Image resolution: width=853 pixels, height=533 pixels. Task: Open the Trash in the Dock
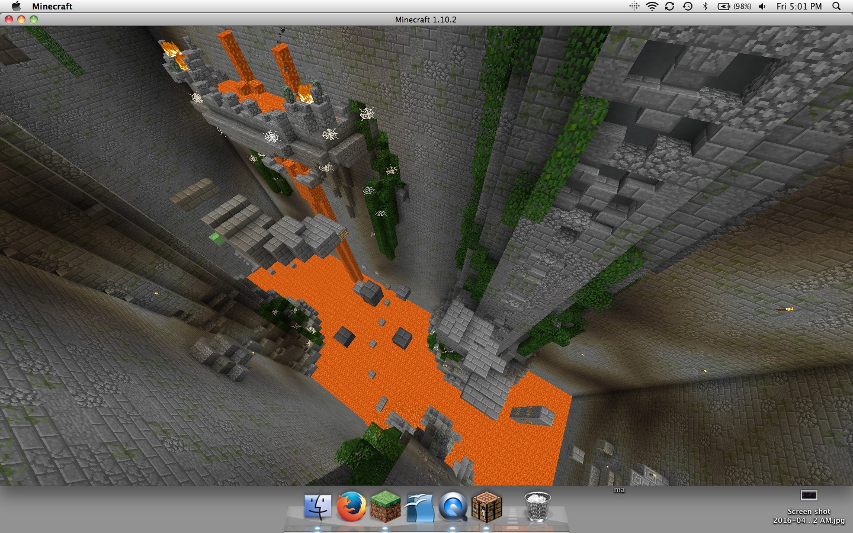[x=537, y=508]
